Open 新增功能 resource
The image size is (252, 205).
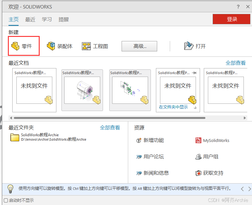(x=150, y=140)
